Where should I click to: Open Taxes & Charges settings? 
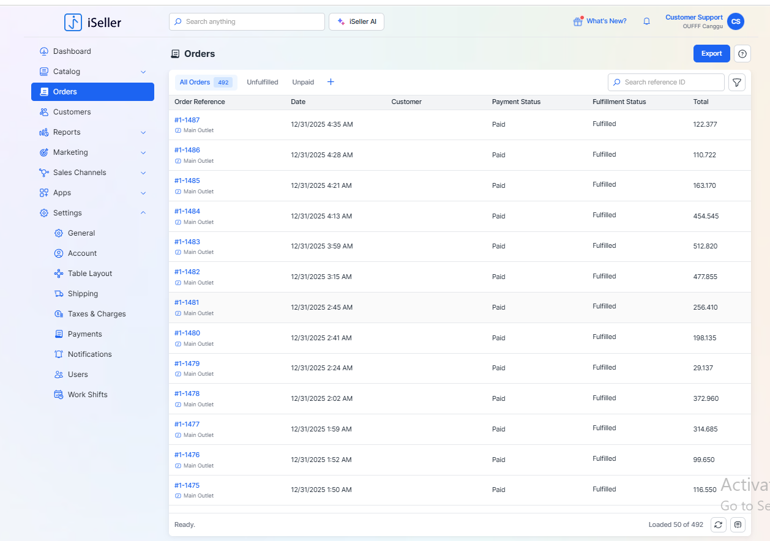(x=97, y=314)
